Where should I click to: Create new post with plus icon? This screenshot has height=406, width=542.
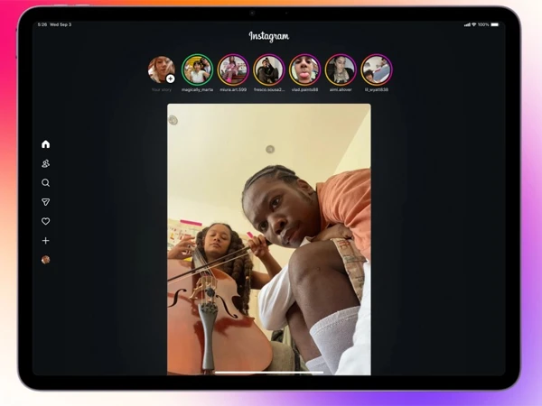point(46,241)
